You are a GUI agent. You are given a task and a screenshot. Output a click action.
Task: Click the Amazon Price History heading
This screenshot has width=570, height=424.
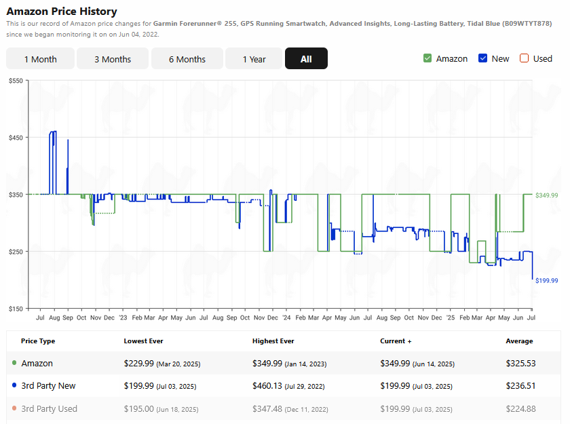tap(62, 12)
